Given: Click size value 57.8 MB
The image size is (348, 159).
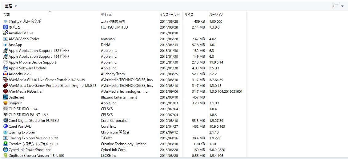Looking at the screenshot, I should click(x=198, y=45).
